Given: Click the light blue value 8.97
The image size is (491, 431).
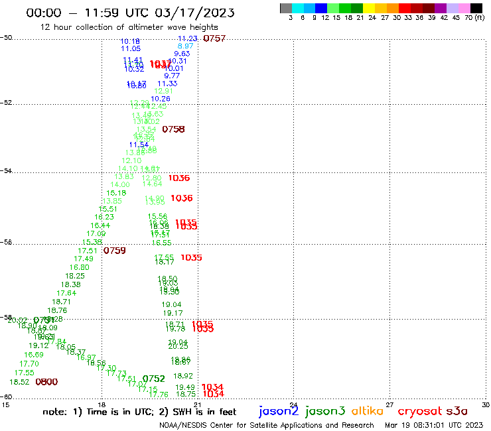Looking at the screenshot, I should point(186,46).
